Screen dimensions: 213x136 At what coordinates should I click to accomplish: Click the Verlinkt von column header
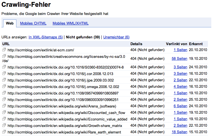pyautogui.click(x=177, y=44)
